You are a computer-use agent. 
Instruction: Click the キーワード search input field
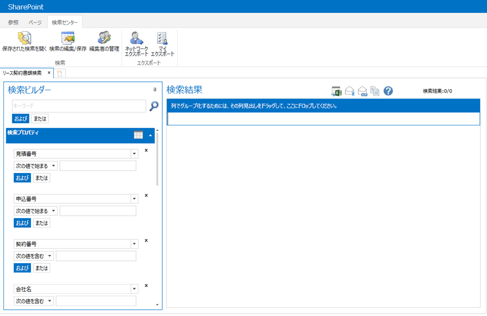coord(79,106)
